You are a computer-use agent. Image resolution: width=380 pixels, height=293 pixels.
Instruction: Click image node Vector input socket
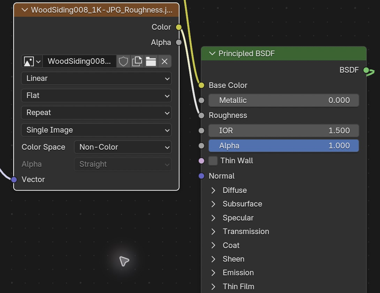coord(14,180)
